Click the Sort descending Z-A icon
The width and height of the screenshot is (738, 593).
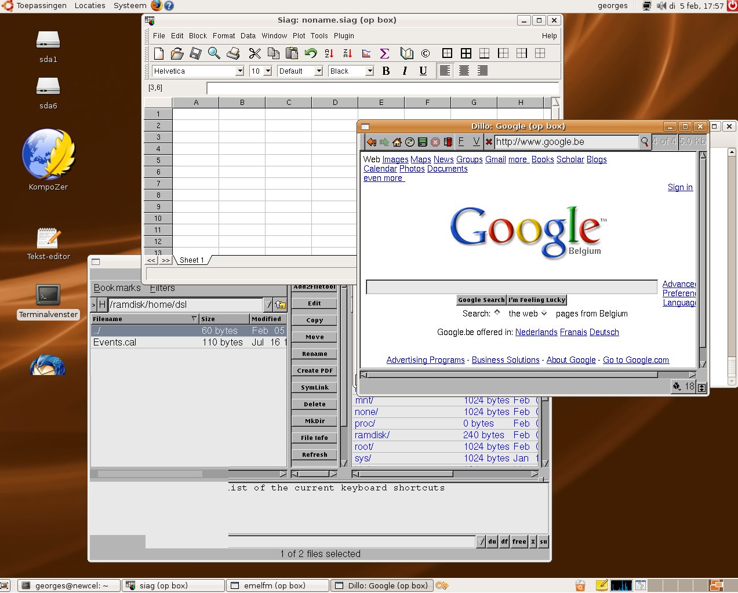pyautogui.click(x=348, y=53)
